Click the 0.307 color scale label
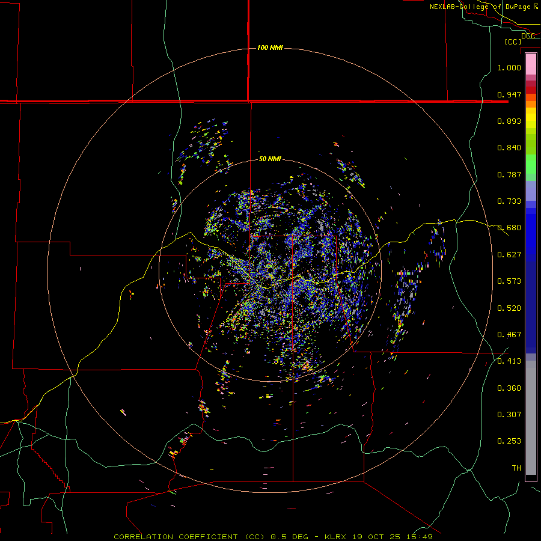The image size is (541, 541). tap(509, 415)
